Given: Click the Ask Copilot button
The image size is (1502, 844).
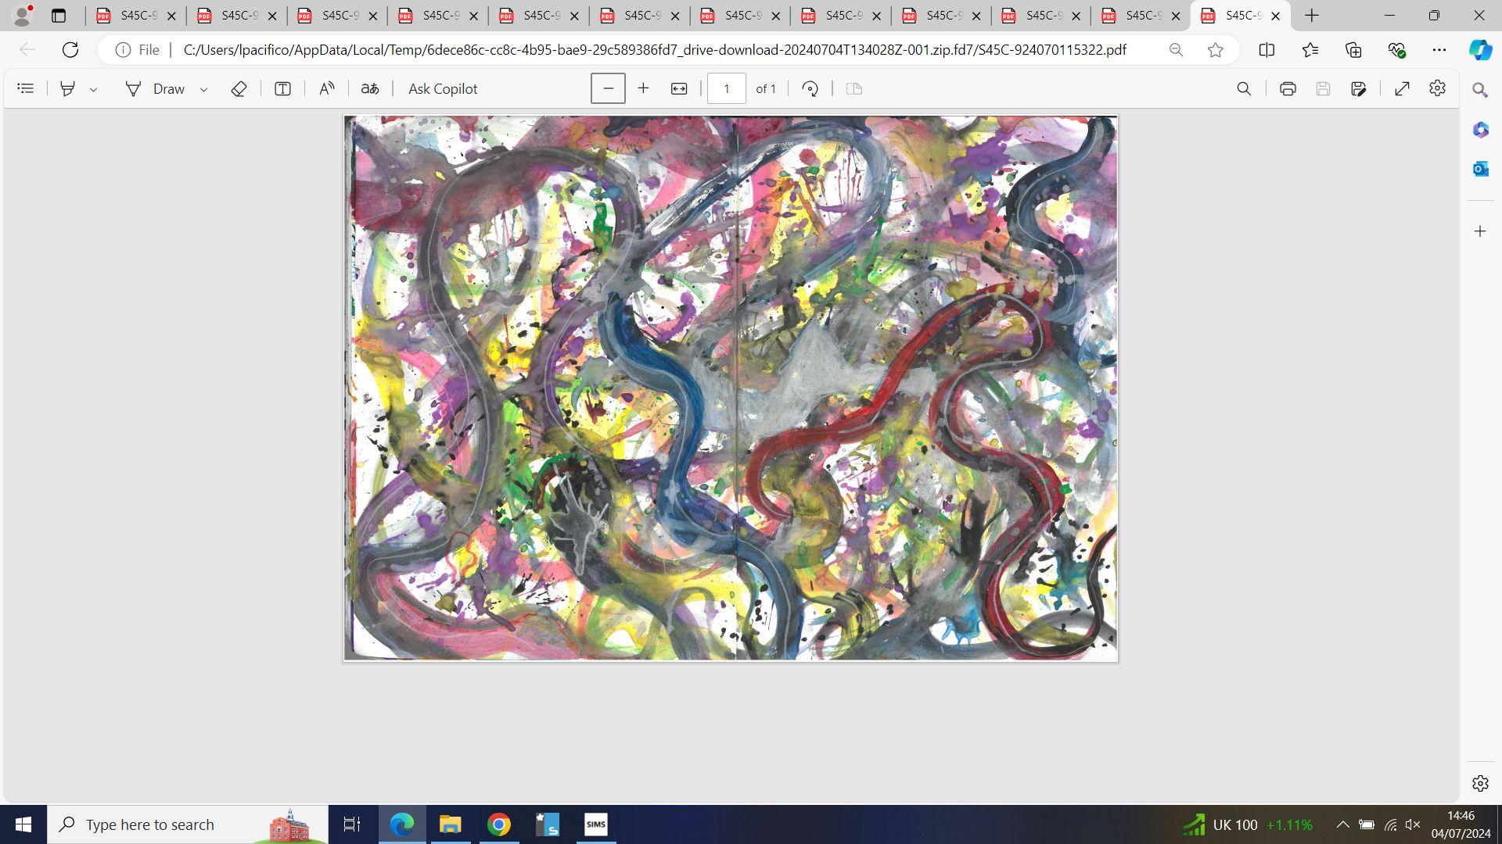Looking at the screenshot, I should tap(443, 89).
